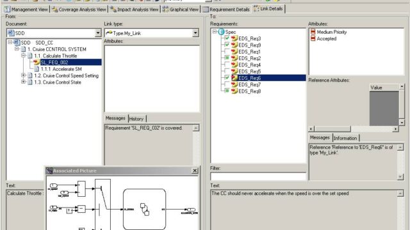Check the EDS_Req5 checkbox
The width and height of the screenshot is (410, 230).
pyautogui.click(x=227, y=71)
